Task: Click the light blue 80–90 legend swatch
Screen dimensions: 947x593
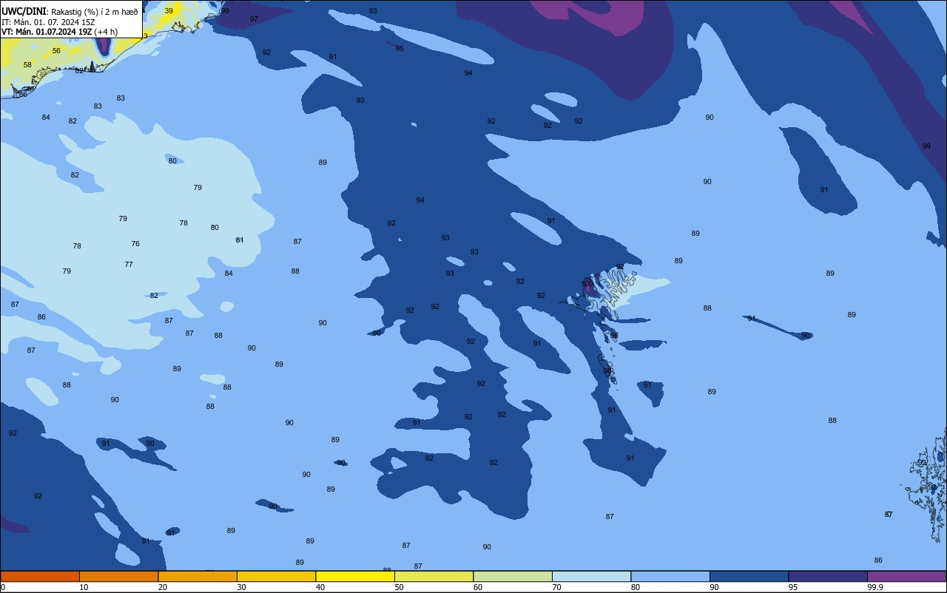Action: coord(670,576)
